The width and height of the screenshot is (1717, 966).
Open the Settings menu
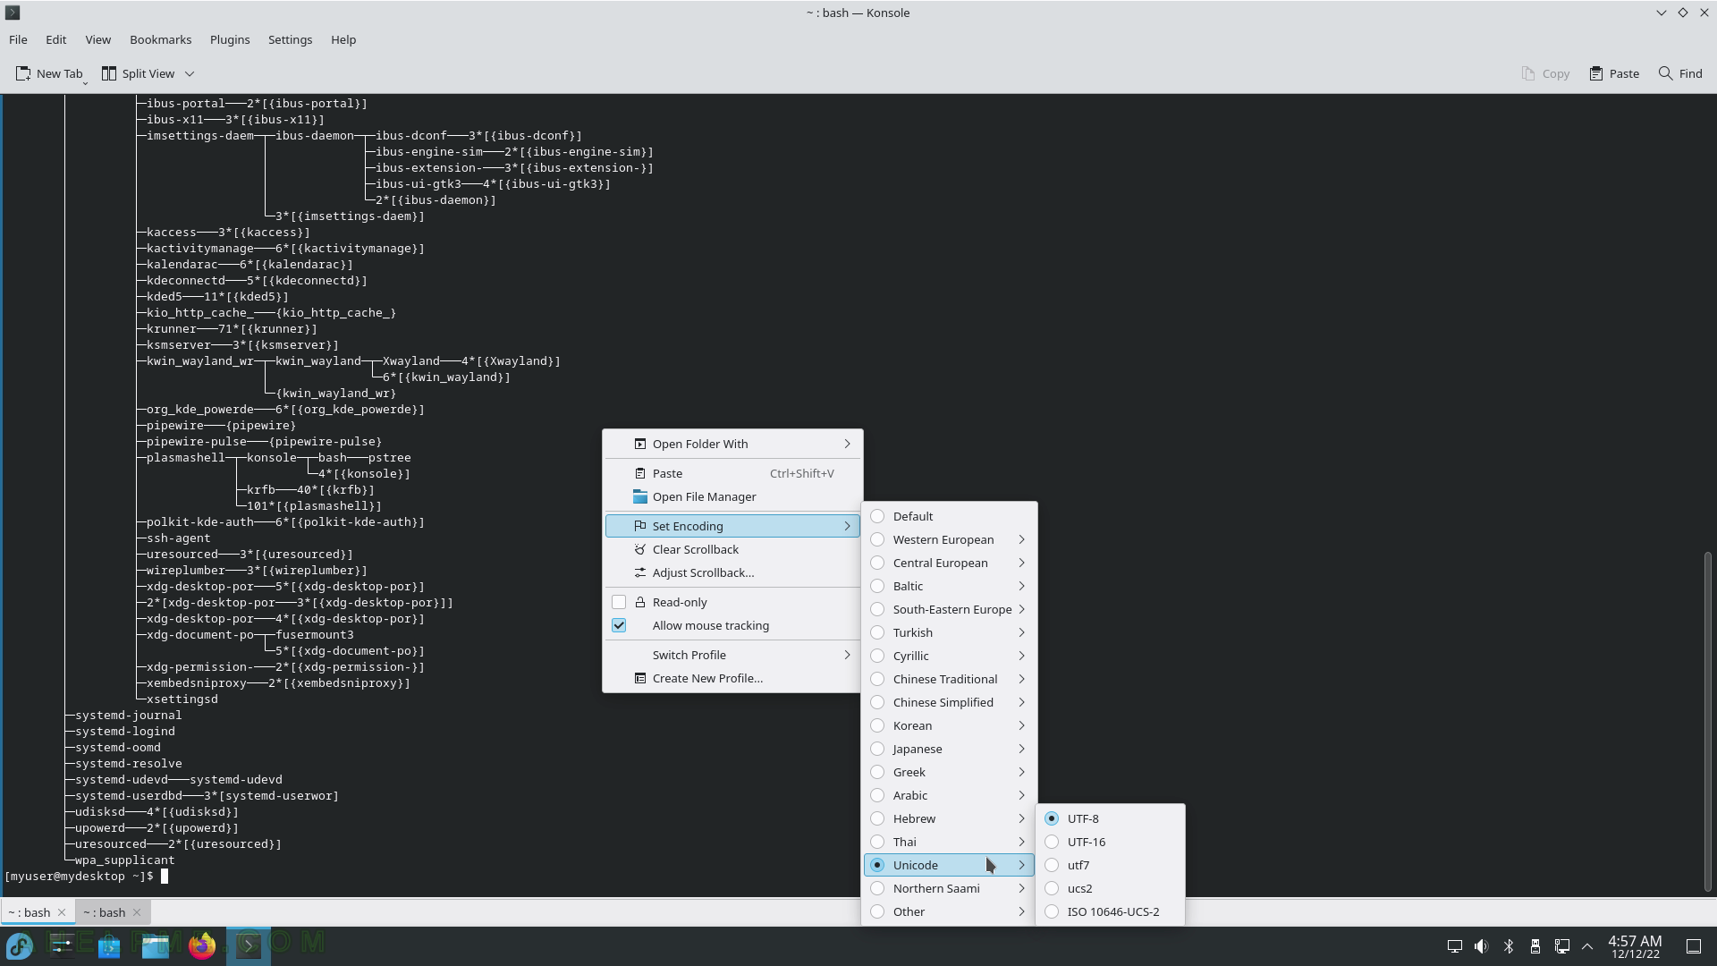pos(290,39)
